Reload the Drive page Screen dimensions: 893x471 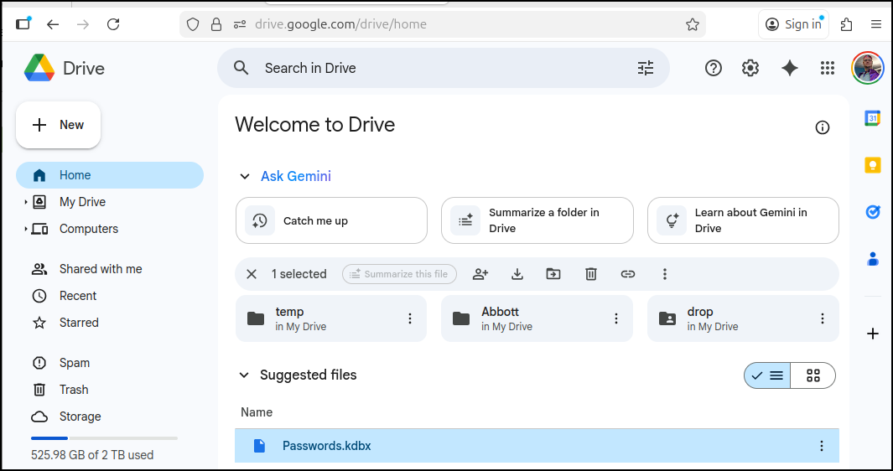click(x=113, y=24)
